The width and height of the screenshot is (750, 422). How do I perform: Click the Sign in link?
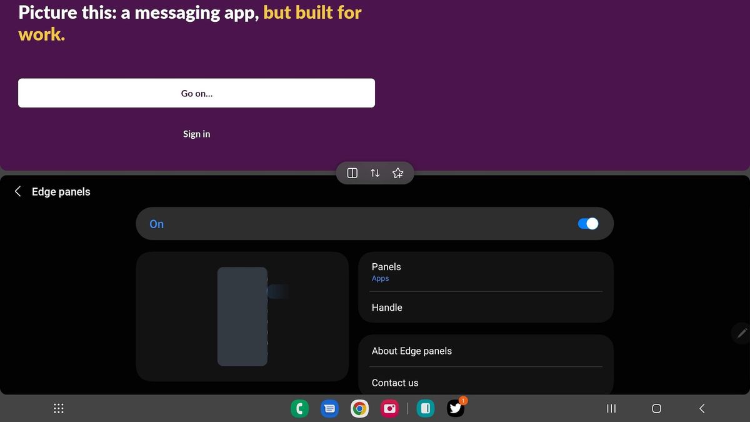(x=196, y=134)
